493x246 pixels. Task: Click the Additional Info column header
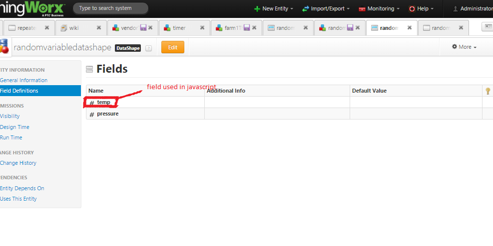pyautogui.click(x=277, y=91)
